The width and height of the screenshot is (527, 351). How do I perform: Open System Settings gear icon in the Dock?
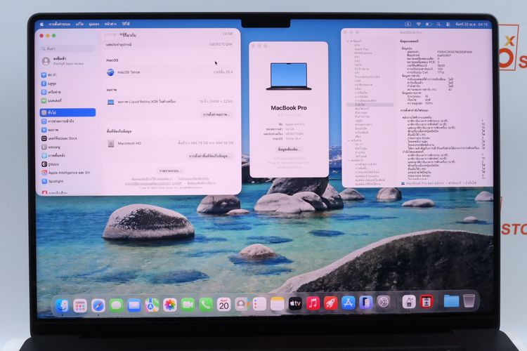coord(383,303)
